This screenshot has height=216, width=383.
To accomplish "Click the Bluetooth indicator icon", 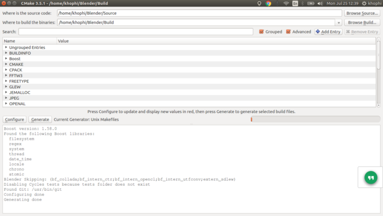I will [303, 3].
